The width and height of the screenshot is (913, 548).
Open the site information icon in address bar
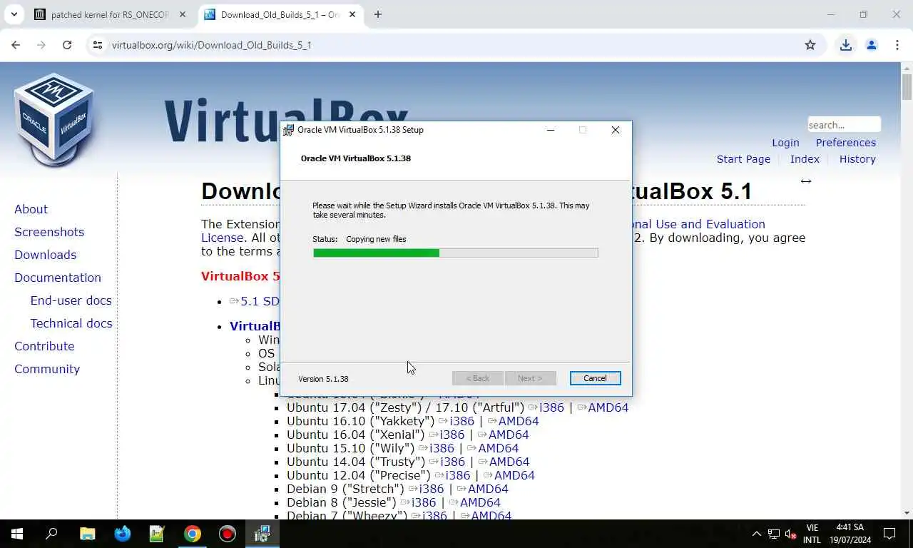98,45
